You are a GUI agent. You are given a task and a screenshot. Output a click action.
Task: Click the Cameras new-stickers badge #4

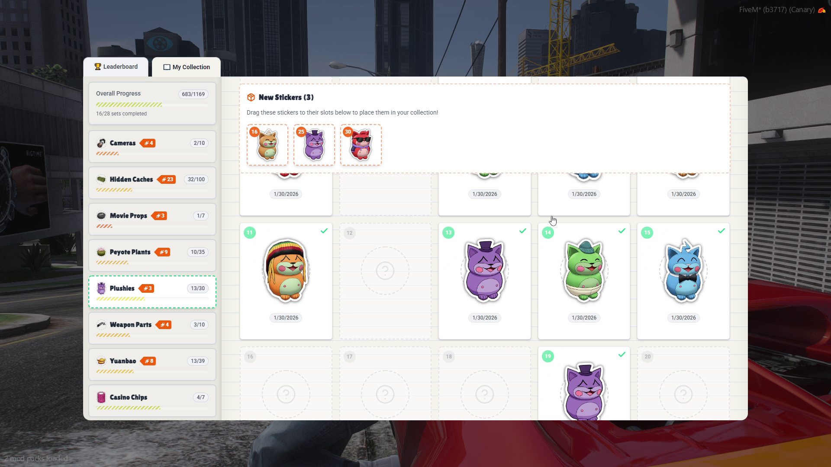tap(148, 143)
